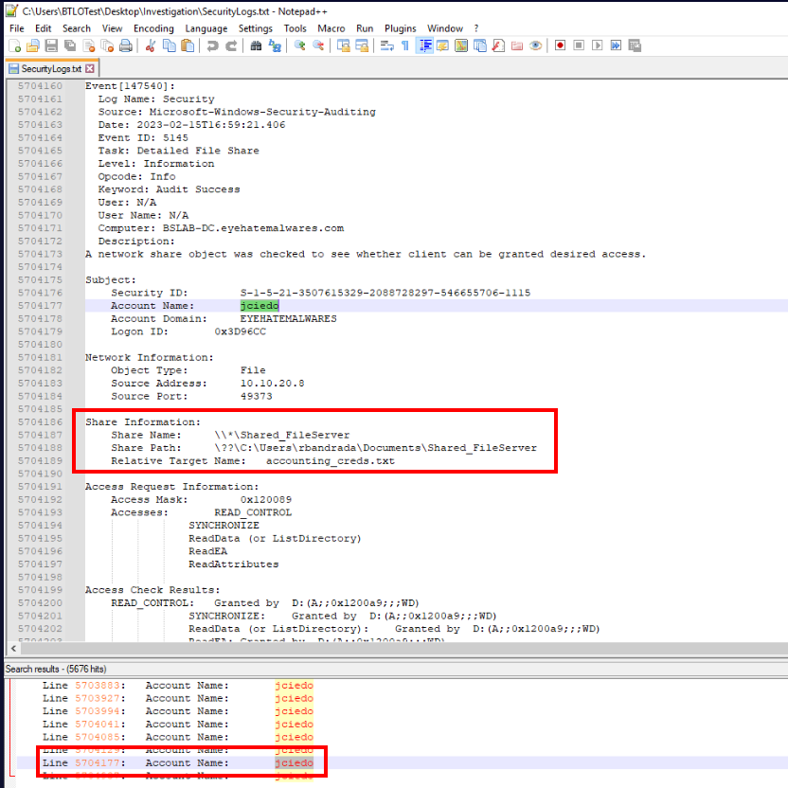Click the Stop recording square icon
Screen dimensions: 788x788
click(x=579, y=45)
